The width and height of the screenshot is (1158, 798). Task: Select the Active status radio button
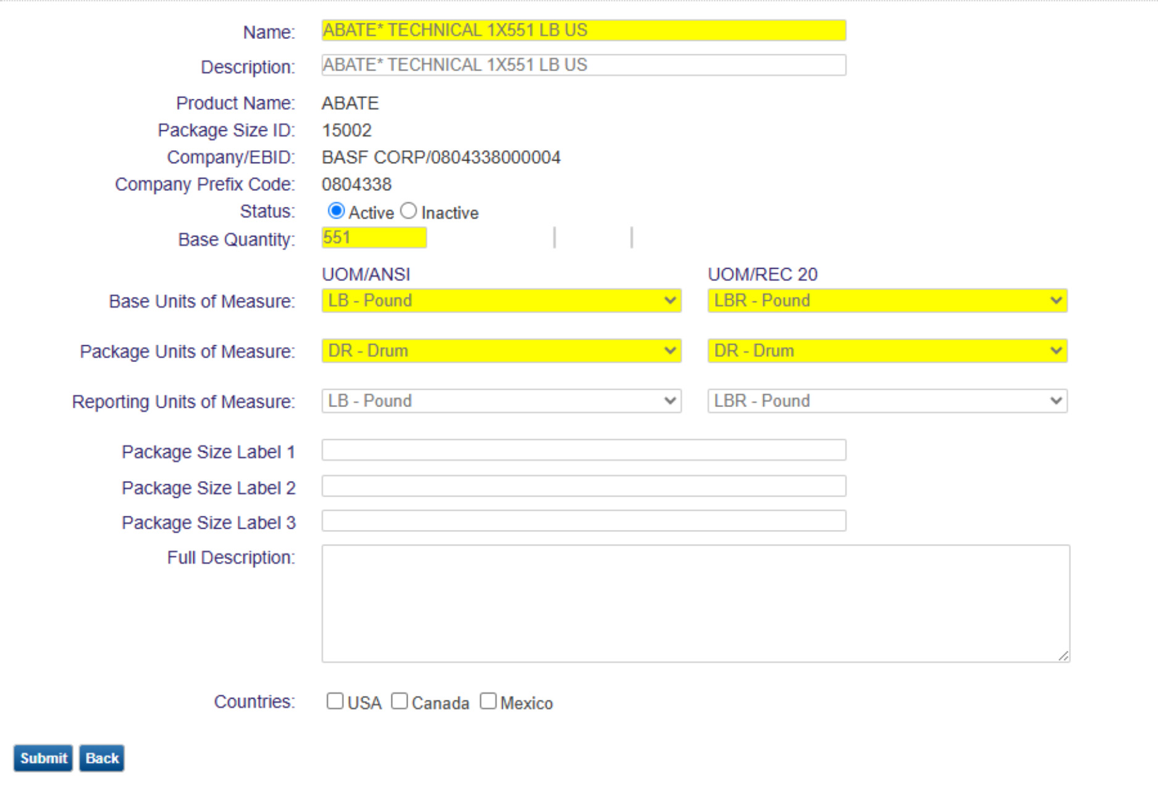pos(336,211)
